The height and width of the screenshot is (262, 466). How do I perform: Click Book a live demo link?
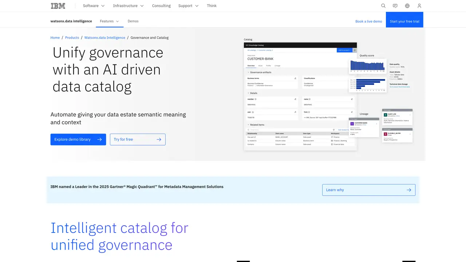coord(369,21)
